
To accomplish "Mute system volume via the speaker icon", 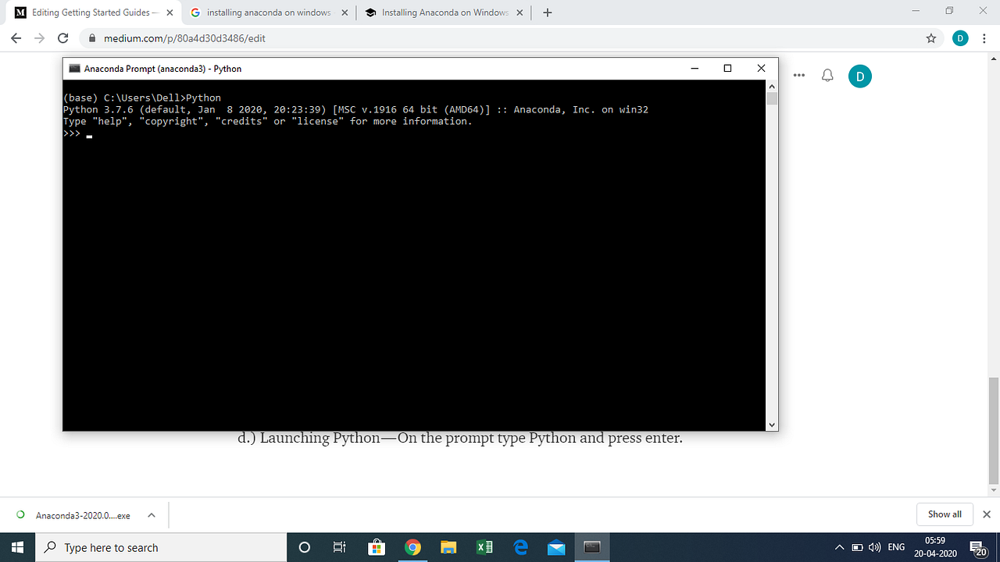I will 874,548.
